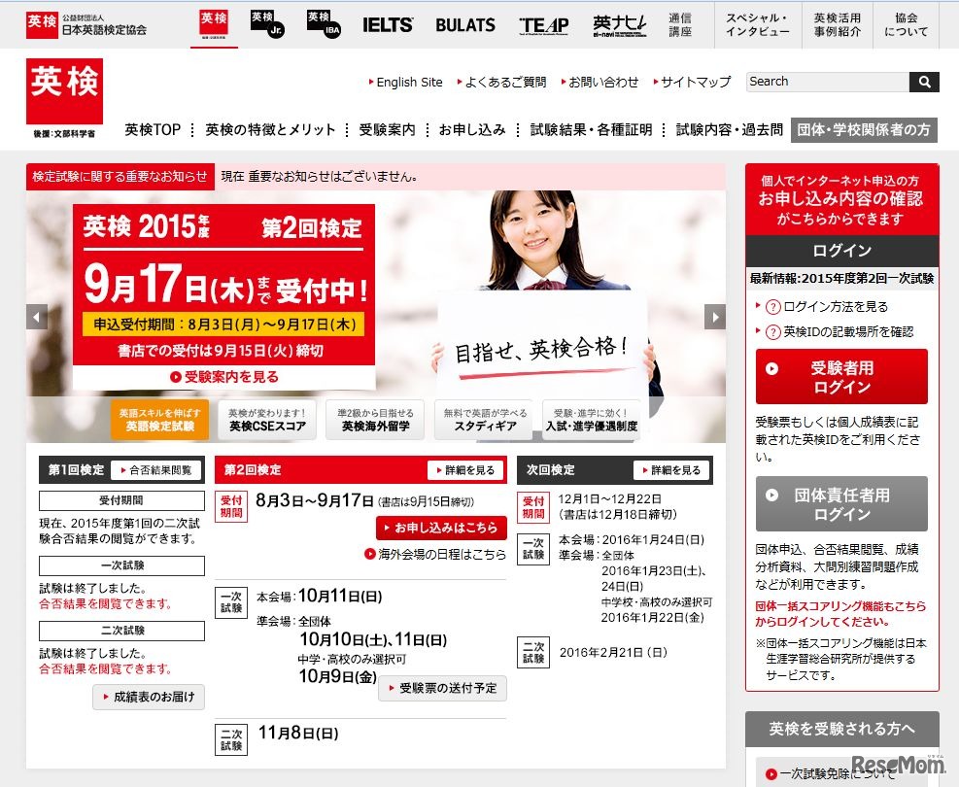Select the 入試・進学優遇制度 banner tab

592,420
